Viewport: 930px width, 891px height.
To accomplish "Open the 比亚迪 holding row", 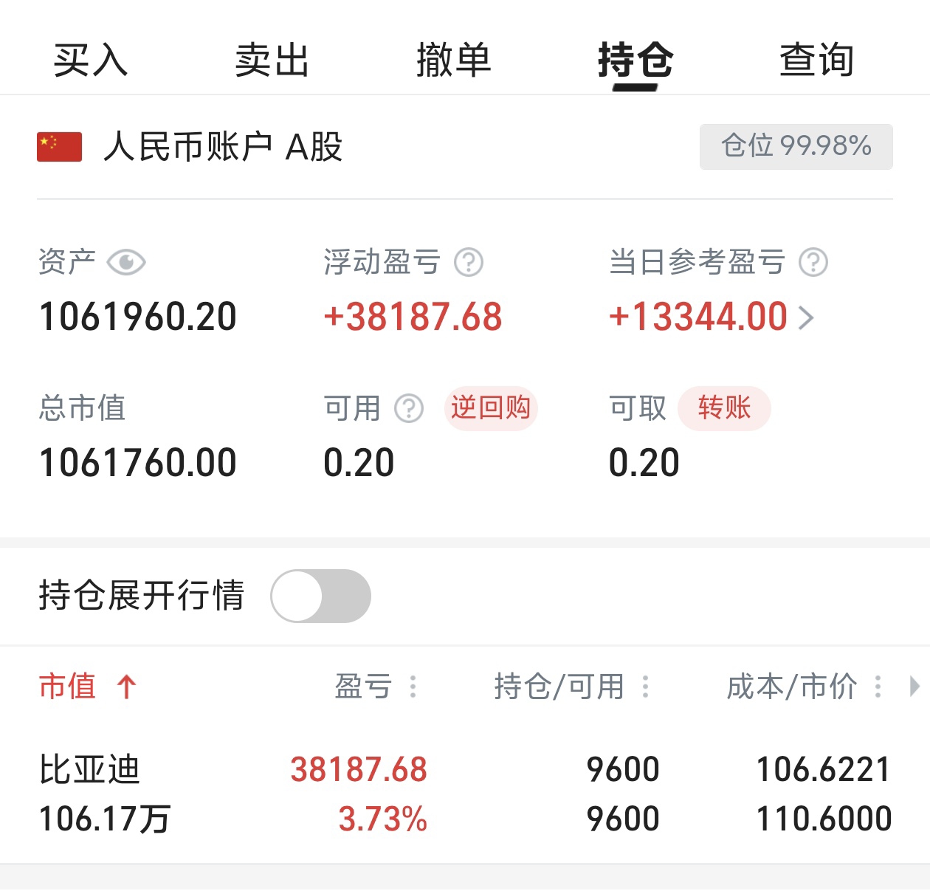I will pos(465,794).
